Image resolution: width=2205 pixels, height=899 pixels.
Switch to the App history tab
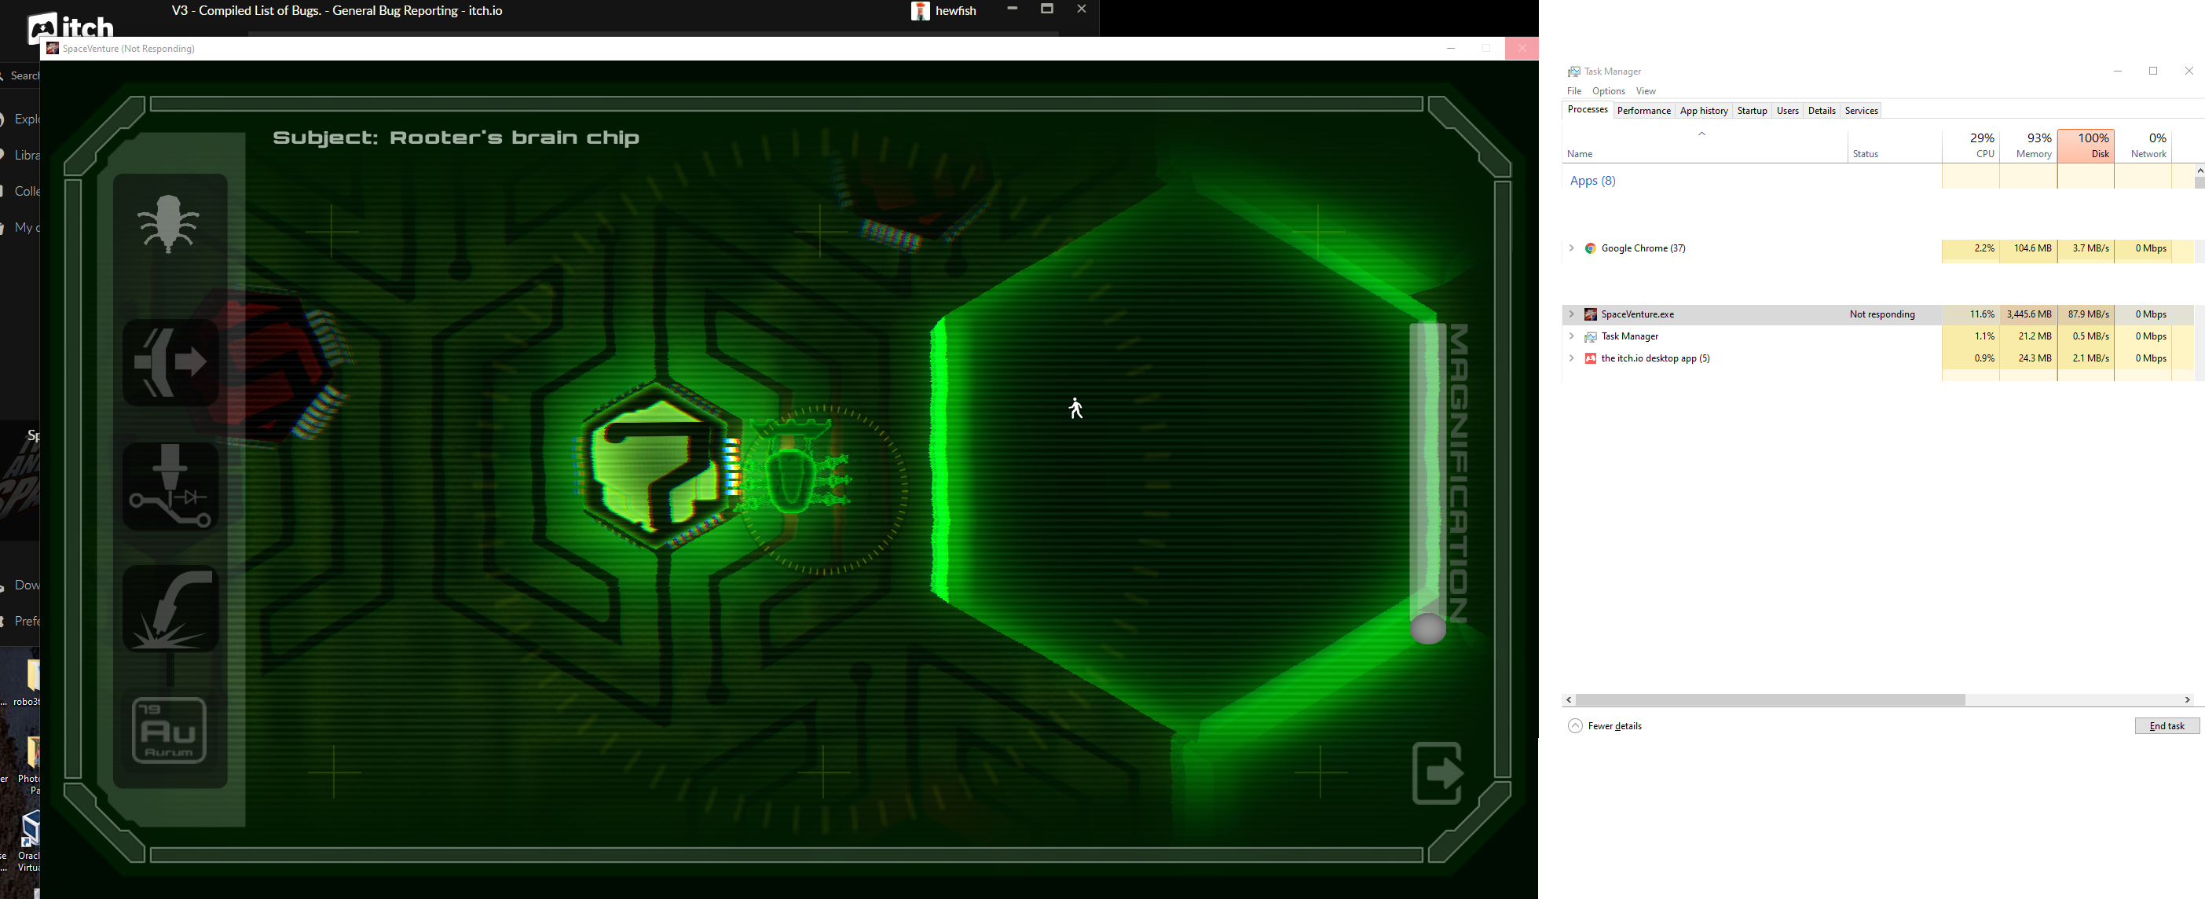click(x=1703, y=111)
